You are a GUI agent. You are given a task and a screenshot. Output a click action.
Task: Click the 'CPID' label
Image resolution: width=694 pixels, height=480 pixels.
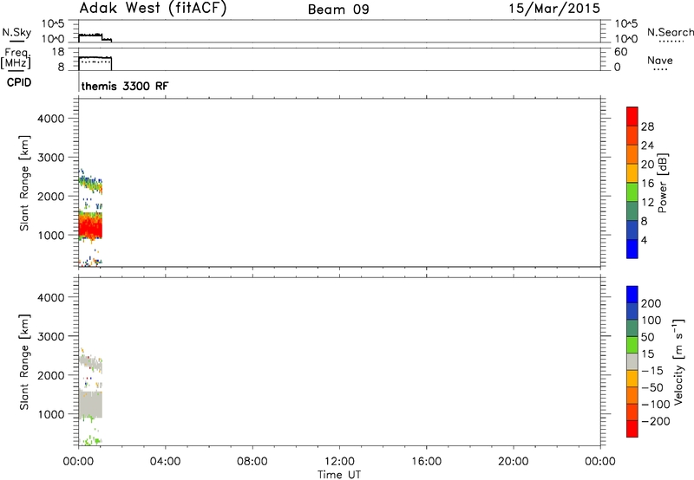pos(19,82)
